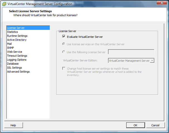
Task: Open Web Service settings
Action: 14,52
